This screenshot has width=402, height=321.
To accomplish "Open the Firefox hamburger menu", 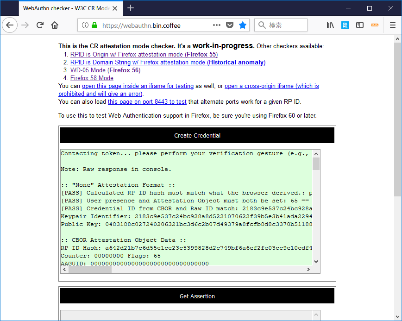I will (x=393, y=25).
